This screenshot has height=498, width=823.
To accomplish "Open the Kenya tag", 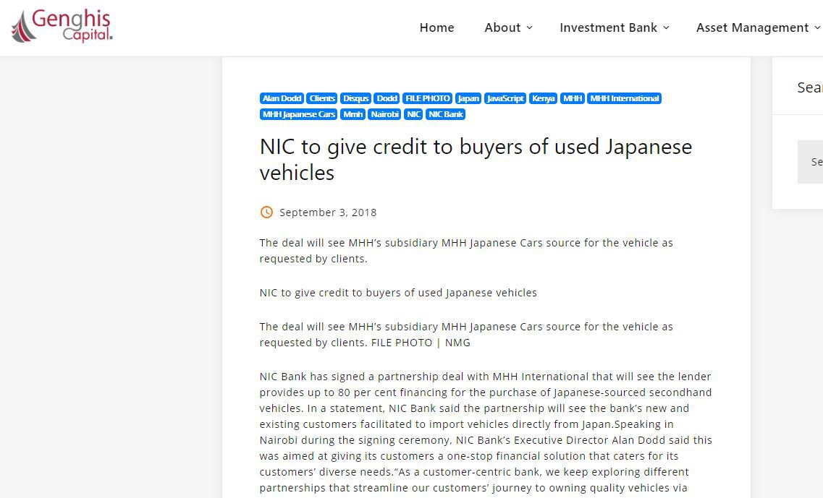I will point(544,98).
